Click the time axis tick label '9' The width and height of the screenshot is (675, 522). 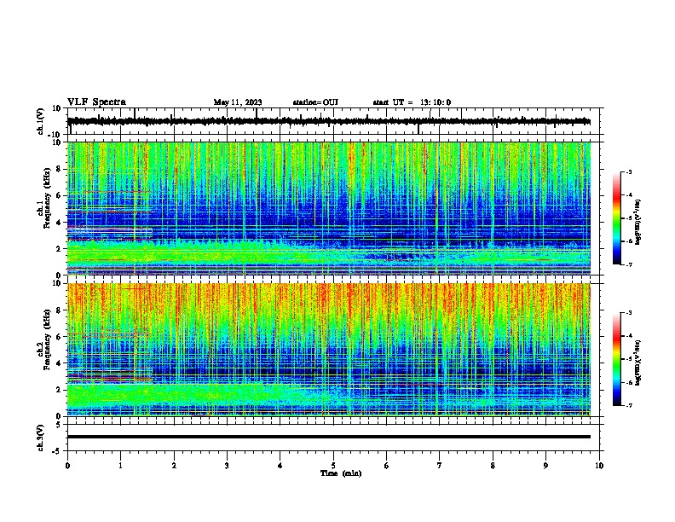[x=545, y=466]
